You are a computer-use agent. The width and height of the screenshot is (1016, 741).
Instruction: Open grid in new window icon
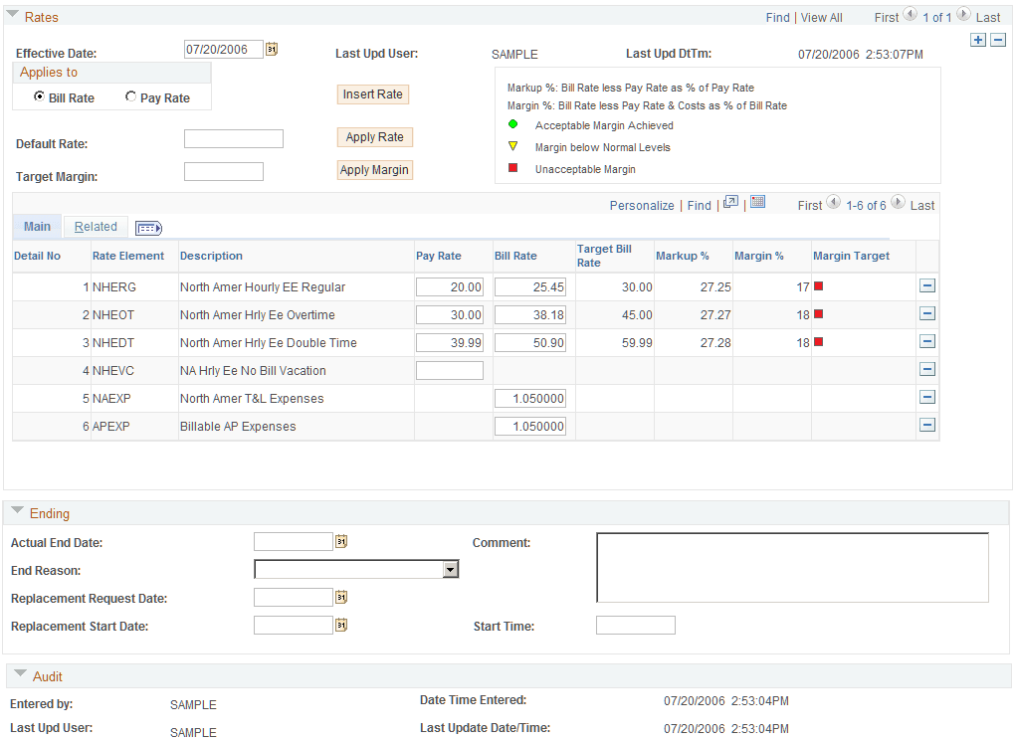tap(730, 202)
